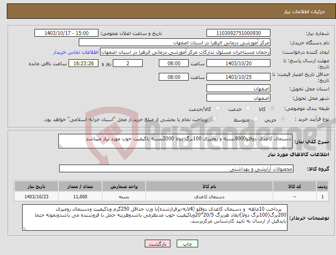The width and height of the screenshot is (336, 255).
Task: Select the جزیی purchase type radio
Action: tap(283, 119)
